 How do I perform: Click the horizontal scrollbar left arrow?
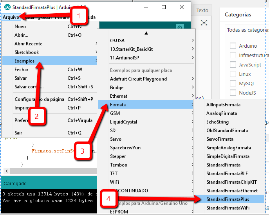click(x=7, y=171)
